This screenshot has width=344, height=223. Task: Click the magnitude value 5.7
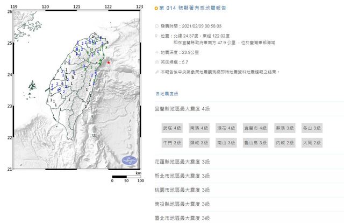click(x=185, y=62)
